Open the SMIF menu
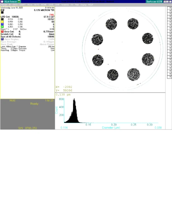Viewport: 172px width, 223px height. (57, 5)
